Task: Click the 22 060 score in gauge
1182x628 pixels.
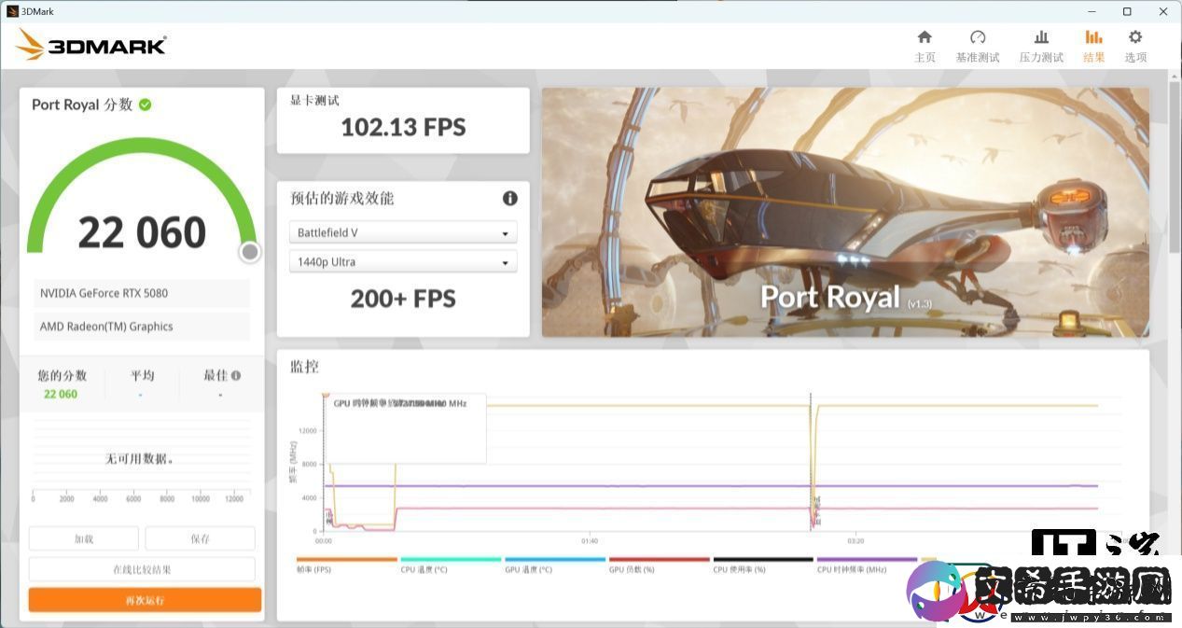Action: [142, 232]
